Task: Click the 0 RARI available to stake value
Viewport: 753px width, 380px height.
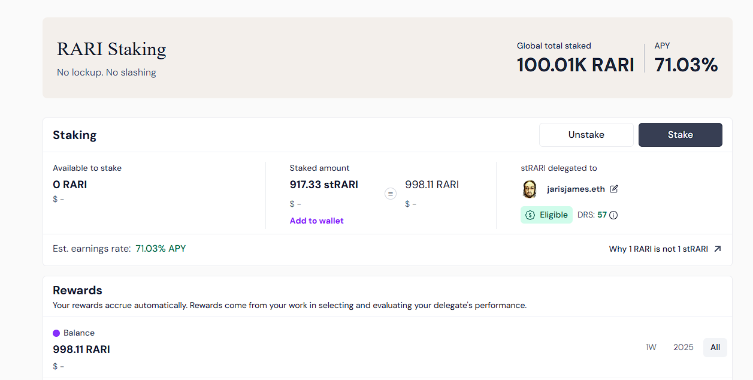Action: (x=69, y=185)
